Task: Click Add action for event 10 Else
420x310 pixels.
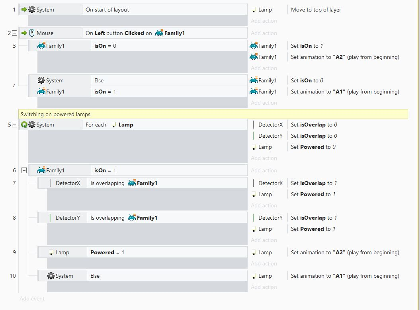Action: pyautogui.click(x=264, y=287)
